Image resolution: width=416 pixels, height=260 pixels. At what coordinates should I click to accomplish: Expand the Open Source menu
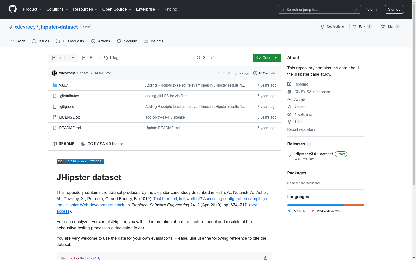117,9
